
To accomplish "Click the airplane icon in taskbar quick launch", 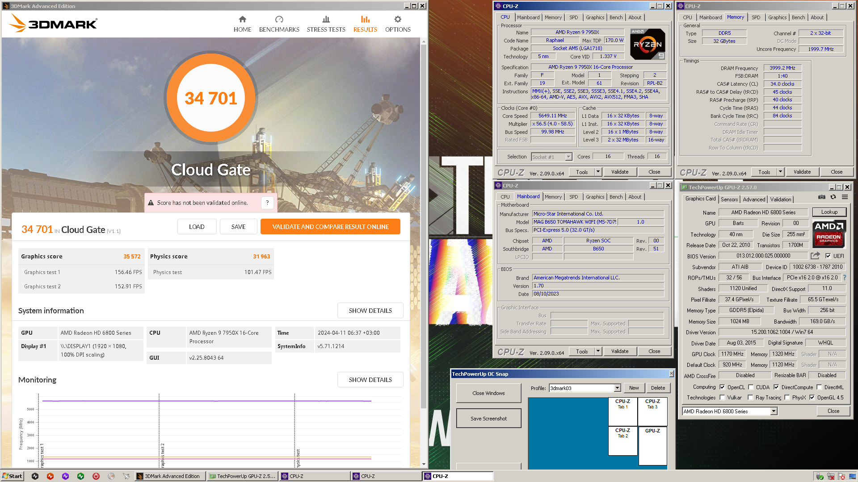I will [x=126, y=476].
